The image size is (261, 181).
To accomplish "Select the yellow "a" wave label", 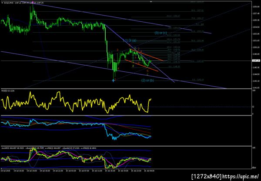I will tap(133, 66).
